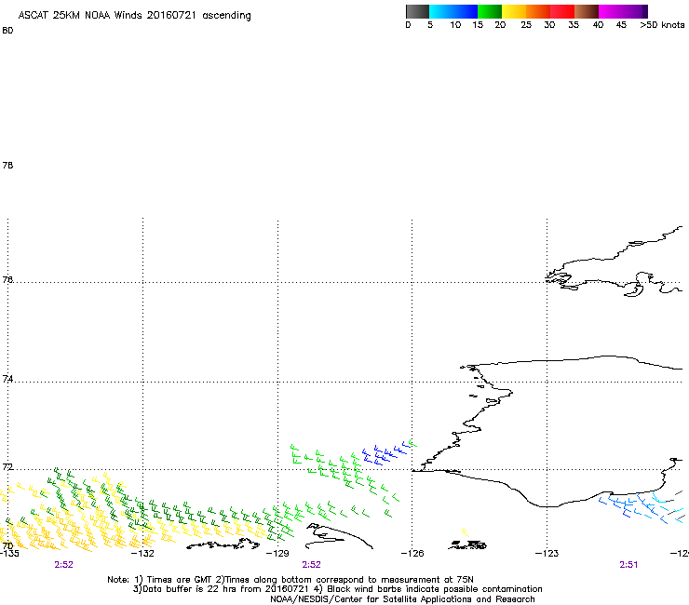Screen dimensions: 689x605
Task: Select the brown 35-40 knots color segment
Action: (x=587, y=11)
